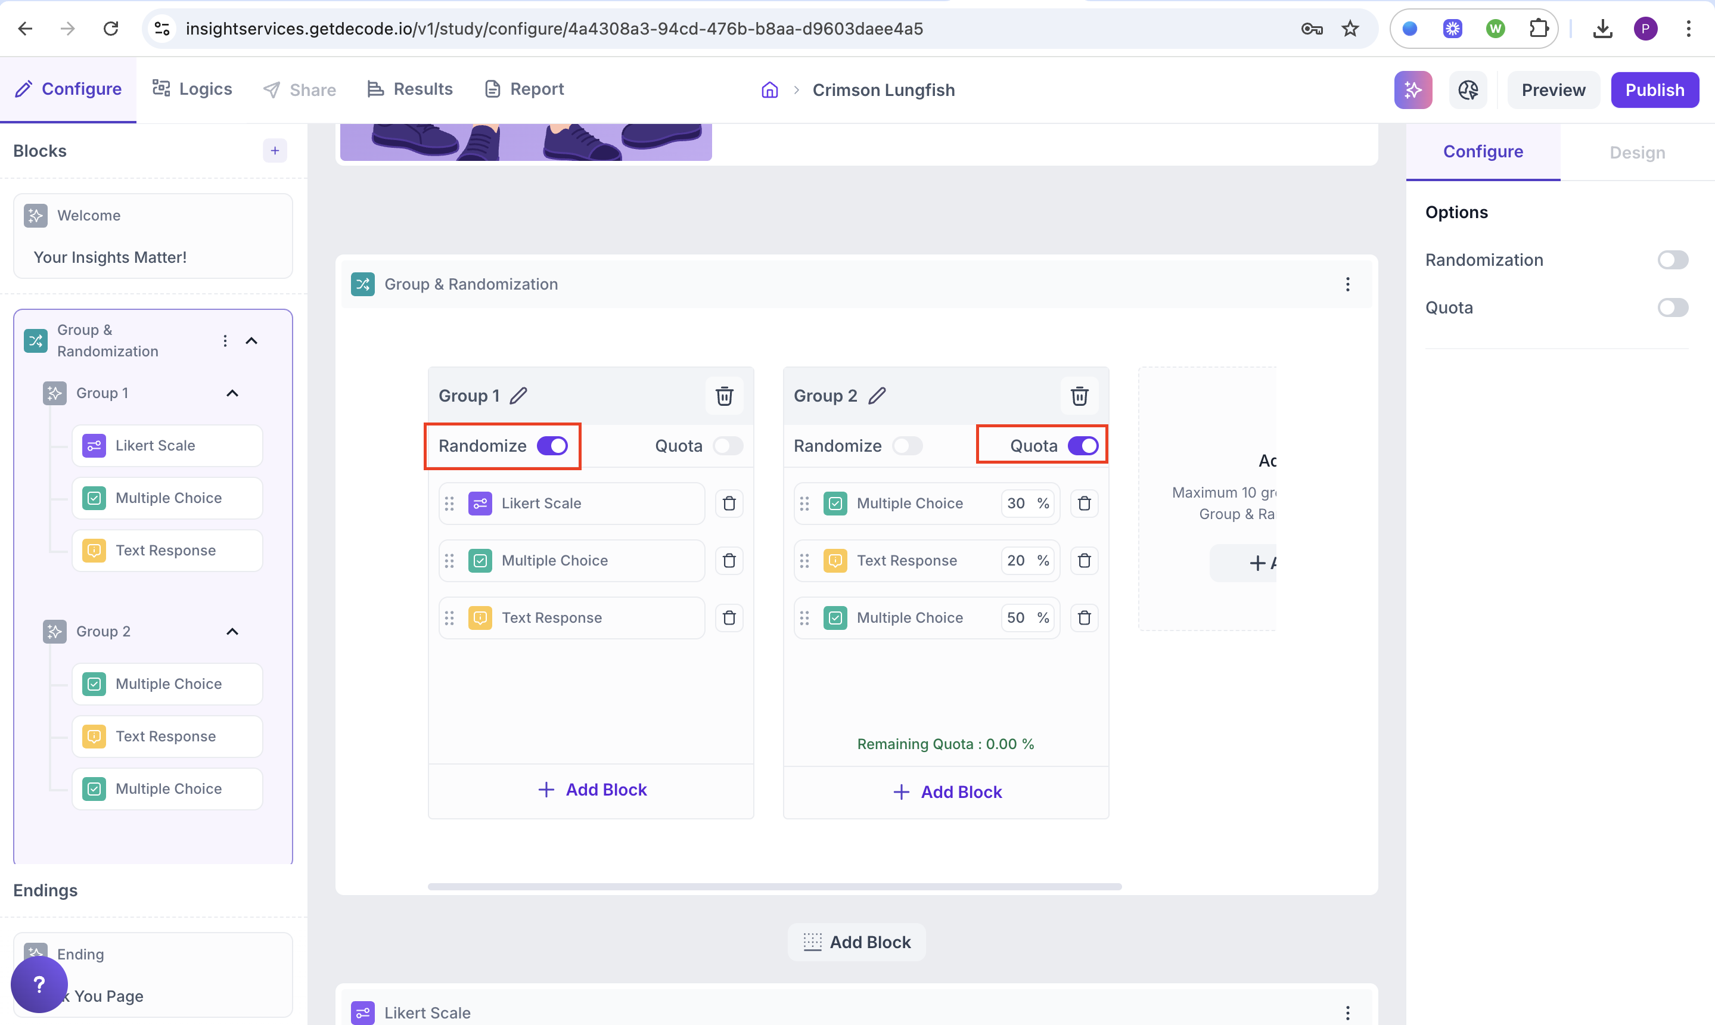Click the drag handle of the Text Response block in Group 2

[x=804, y=561]
